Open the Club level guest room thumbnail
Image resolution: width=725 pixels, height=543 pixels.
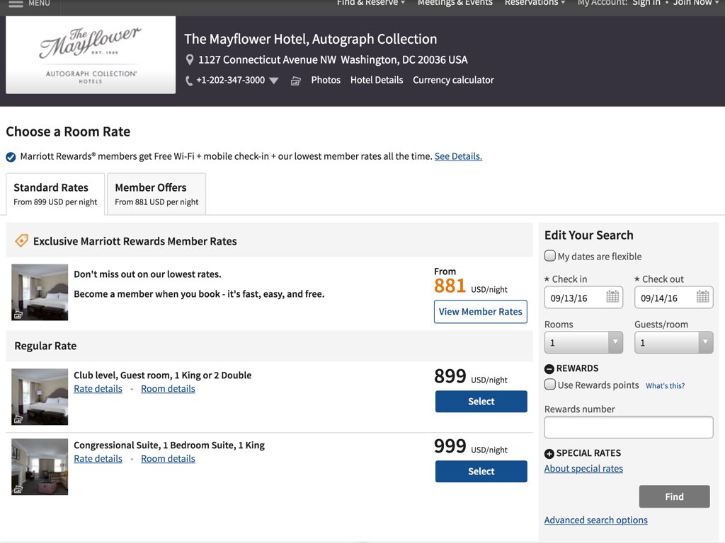tap(40, 397)
